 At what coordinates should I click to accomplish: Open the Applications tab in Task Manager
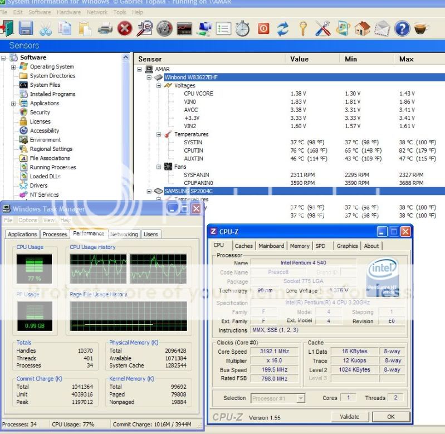(22, 234)
